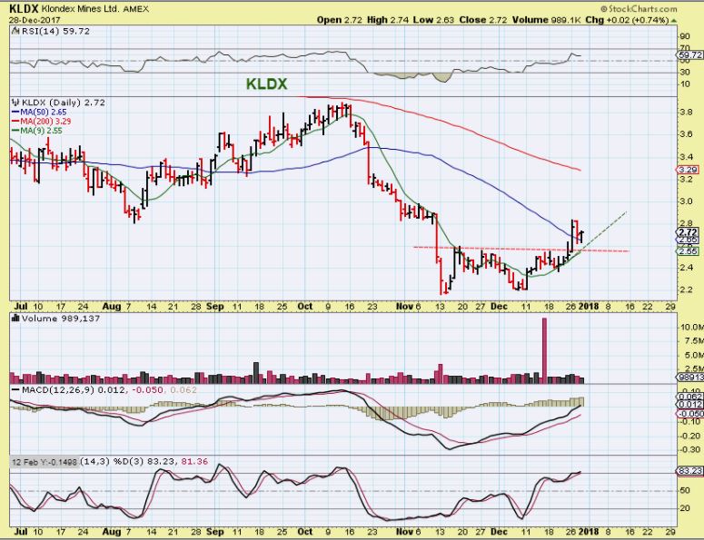Click the '3.4' price axis label
This screenshot has width=704, height=540.
click(x=686, y=156)
